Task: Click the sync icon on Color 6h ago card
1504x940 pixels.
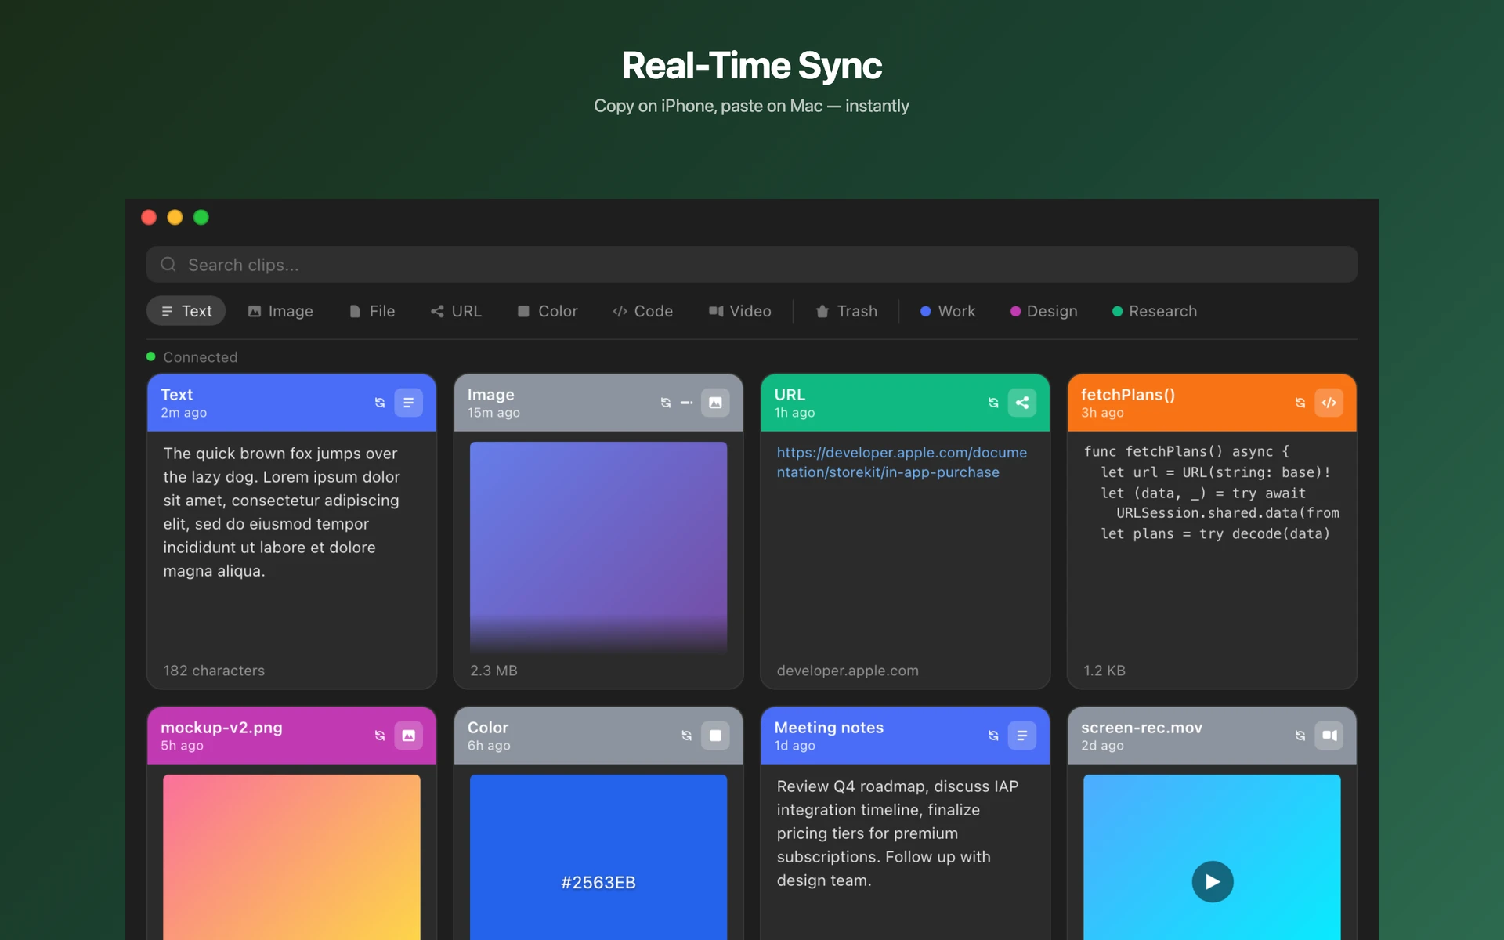Action: coord(687,736)
